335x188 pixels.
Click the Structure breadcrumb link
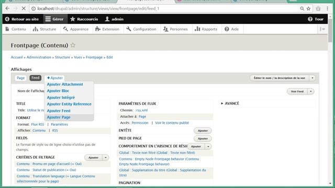point(62,57)
